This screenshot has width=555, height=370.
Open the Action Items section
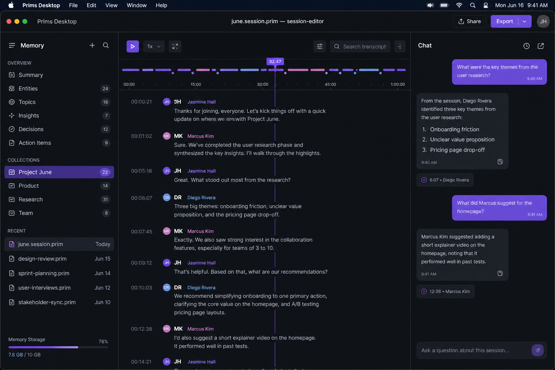(x=59, y=143)
